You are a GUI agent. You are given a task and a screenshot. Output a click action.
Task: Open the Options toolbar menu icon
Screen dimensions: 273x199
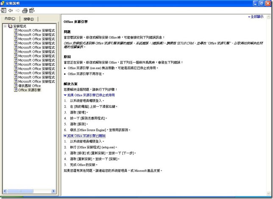(32, 11)
